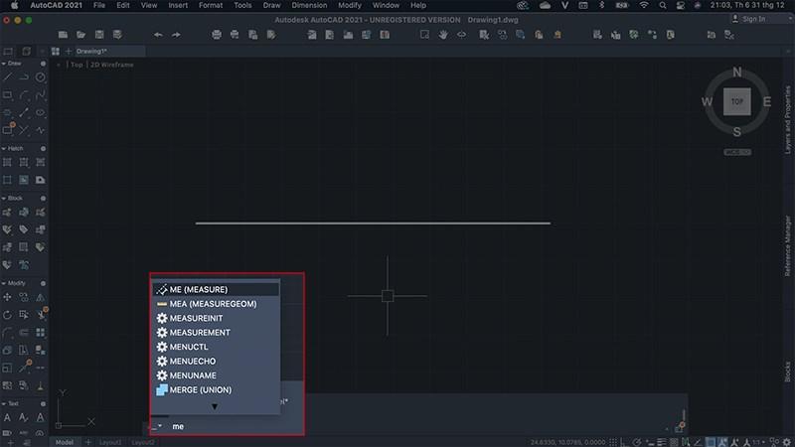Click the New drawing toolbar icon

pyautogui.click(x=63, y=35)
